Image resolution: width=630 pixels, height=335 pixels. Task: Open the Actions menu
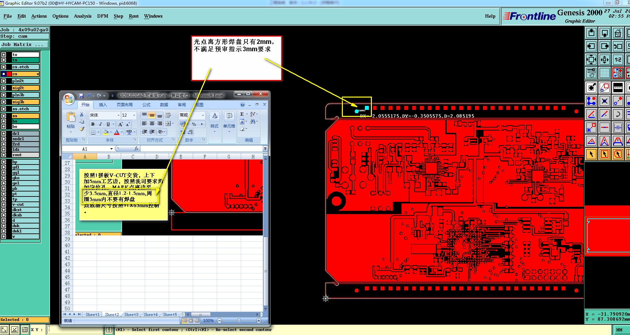39,16
